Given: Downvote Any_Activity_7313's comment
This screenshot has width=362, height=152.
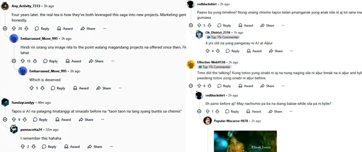Looking at the screenshot, I should pos(26,28).
